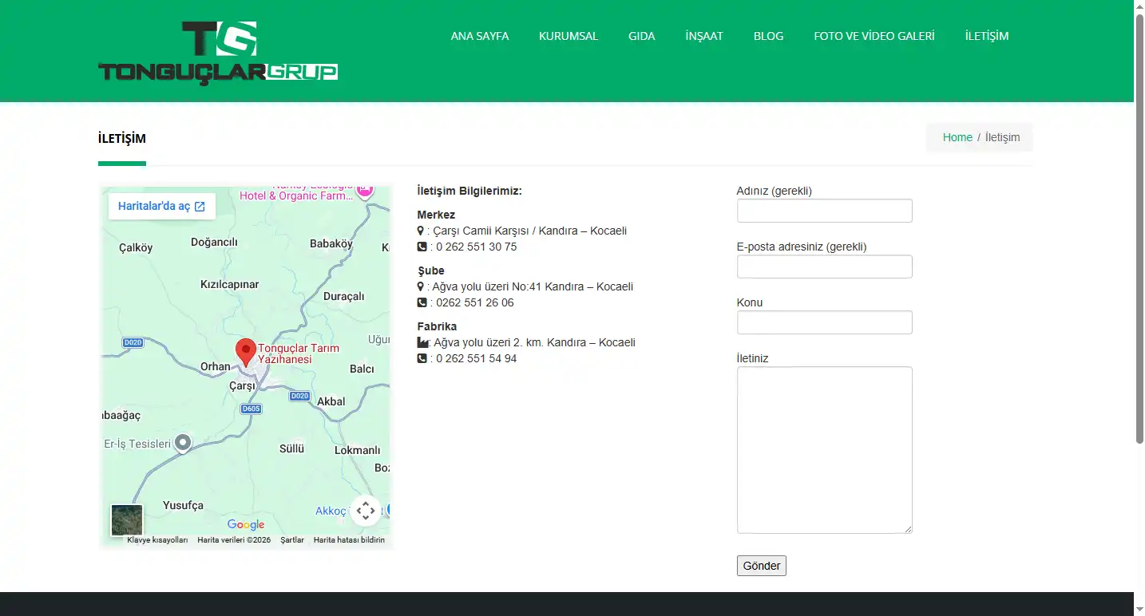Click phone number 0 262 551 54 94
This screenshot has width=1145, height=616.
477,358
